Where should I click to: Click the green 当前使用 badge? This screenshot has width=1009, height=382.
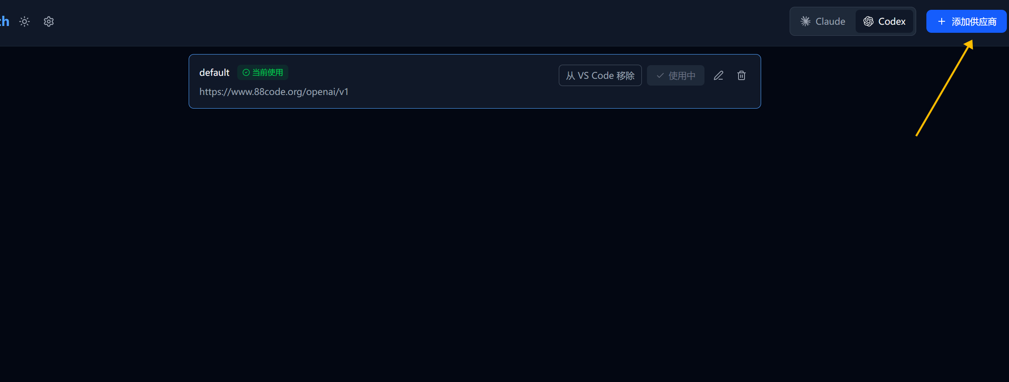pos(263,72)
